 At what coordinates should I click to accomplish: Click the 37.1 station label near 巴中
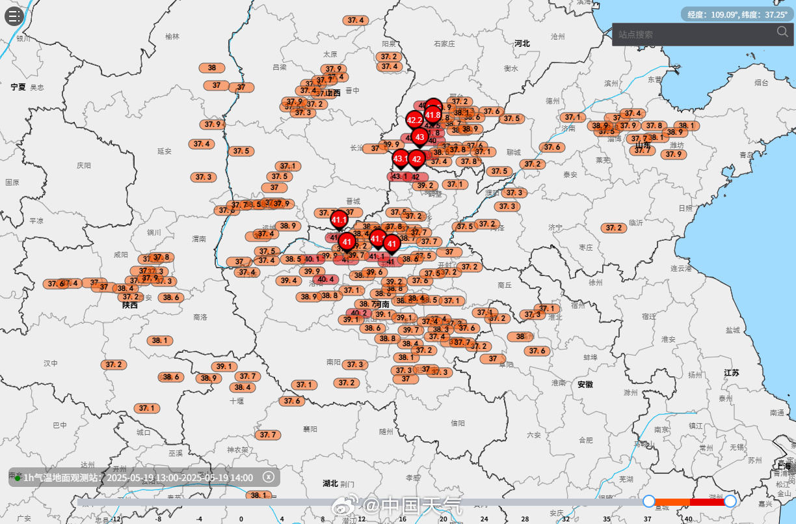146,408
